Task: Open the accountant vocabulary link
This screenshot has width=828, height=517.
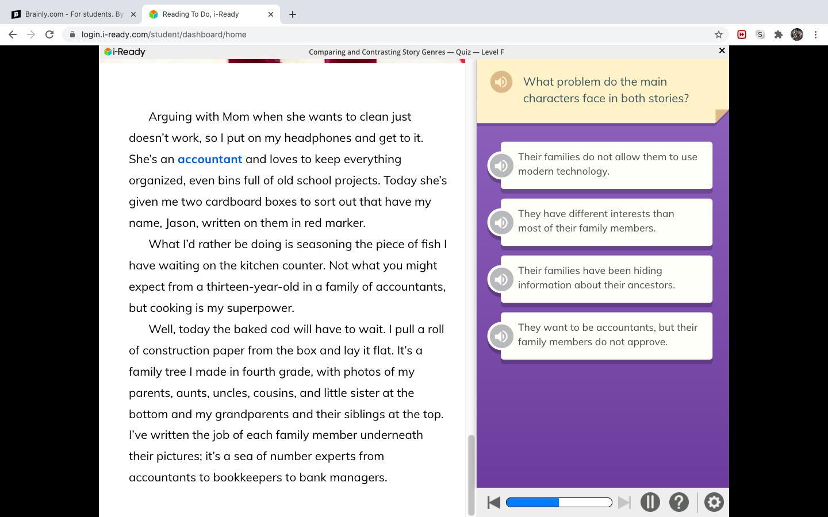Action: pos(210,159)
